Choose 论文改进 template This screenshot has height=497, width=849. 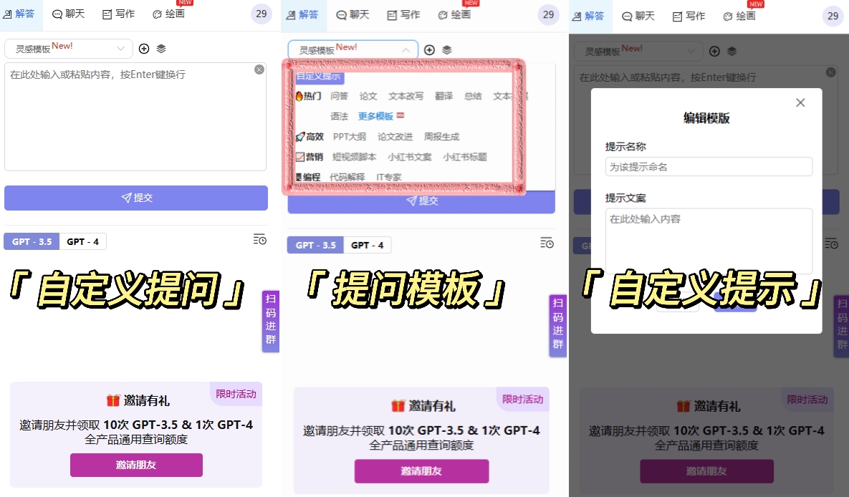[x=395, y=137]
